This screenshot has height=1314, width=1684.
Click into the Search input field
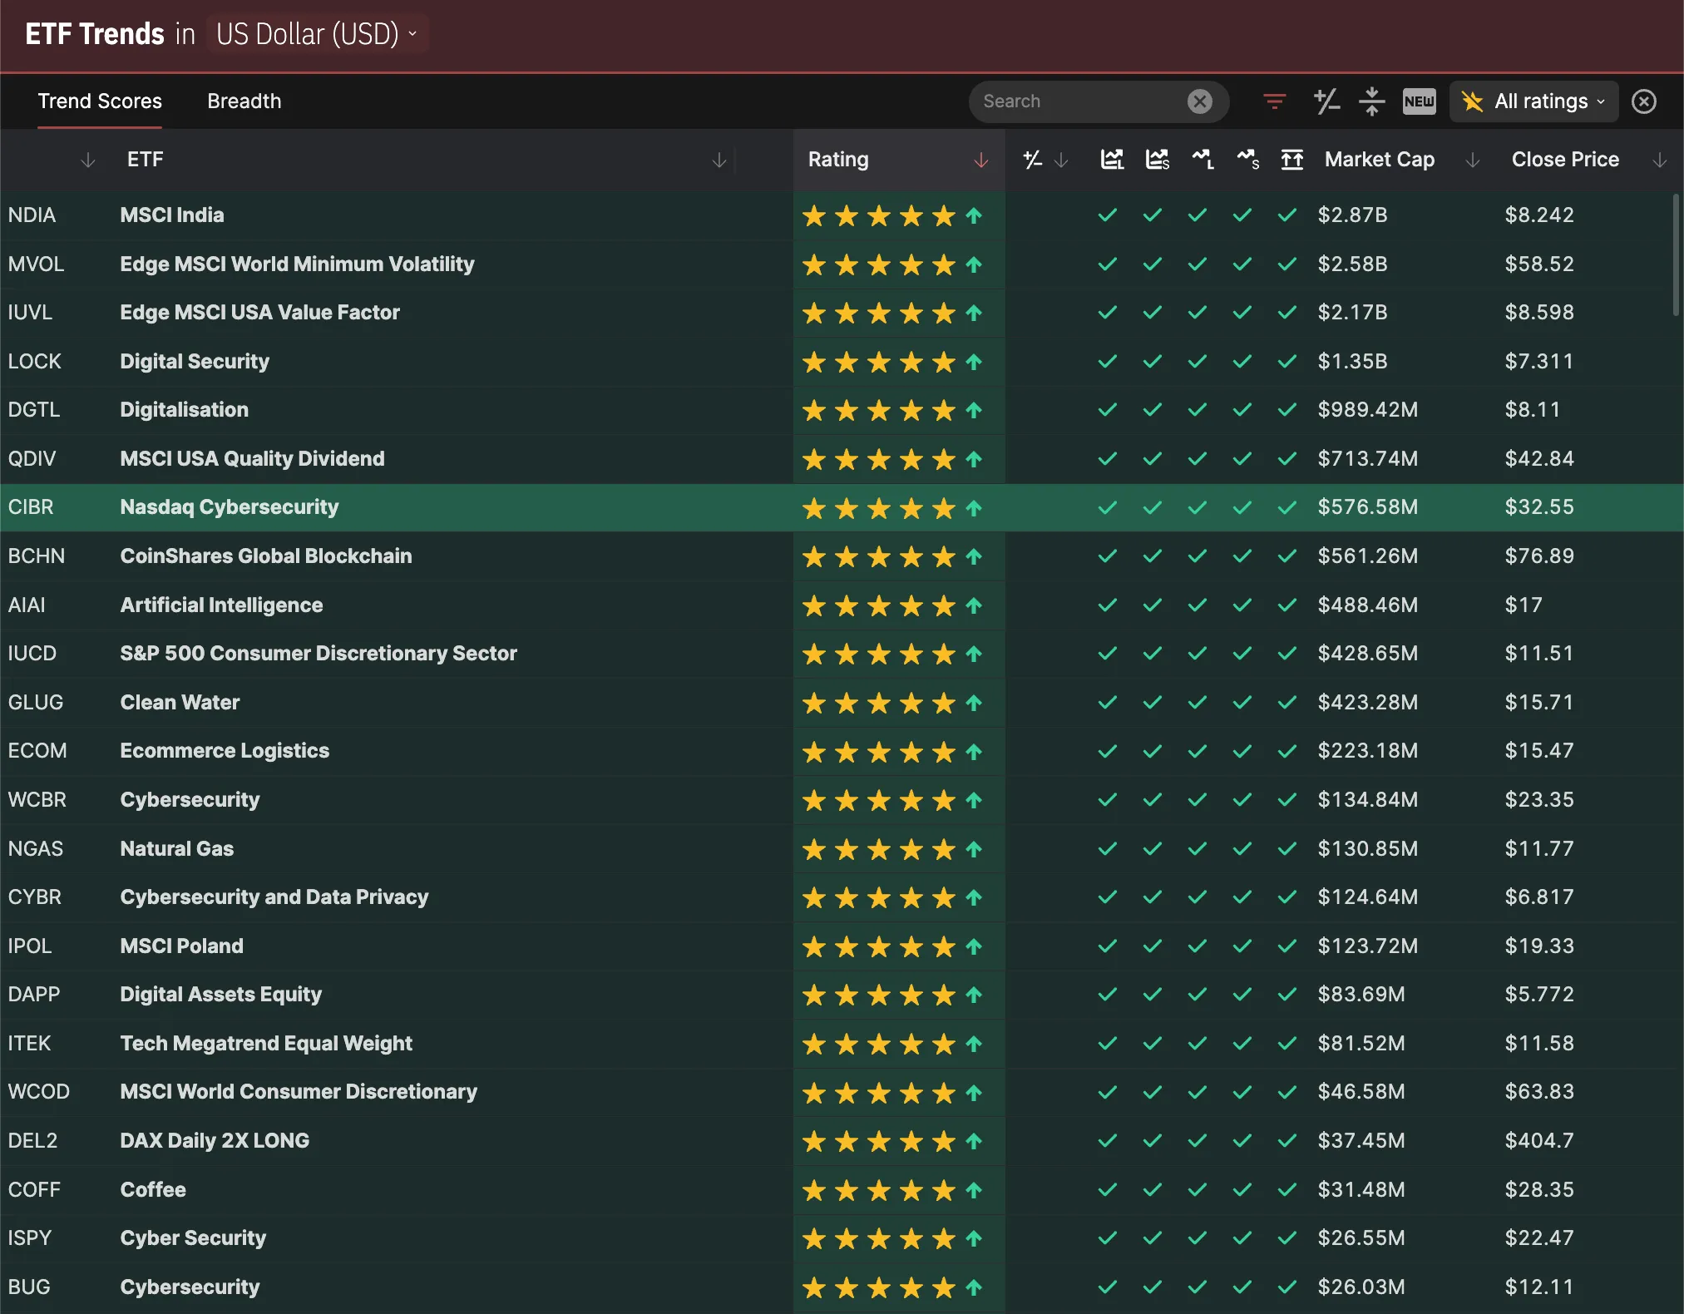coord(1081,101)
